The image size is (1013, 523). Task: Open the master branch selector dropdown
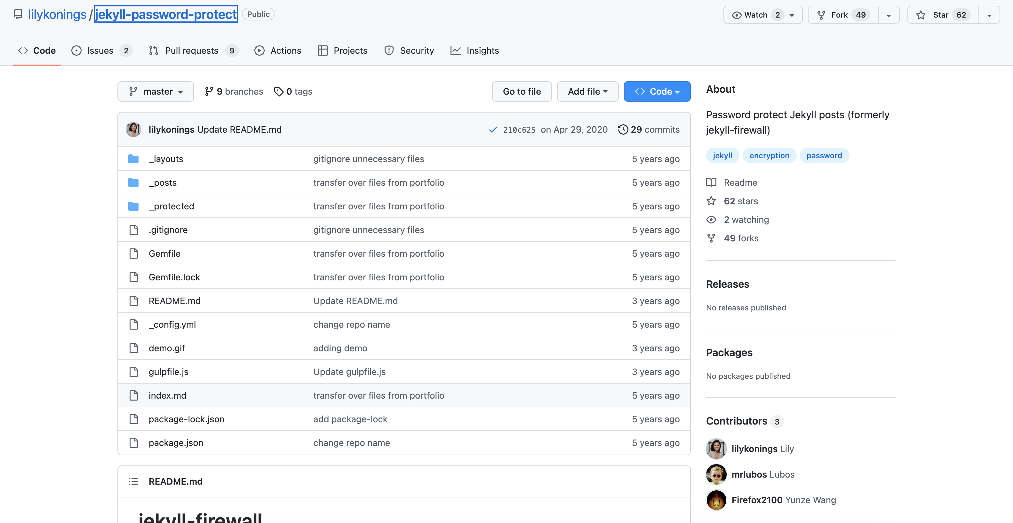pyautogui.click(x=156, y=91)
